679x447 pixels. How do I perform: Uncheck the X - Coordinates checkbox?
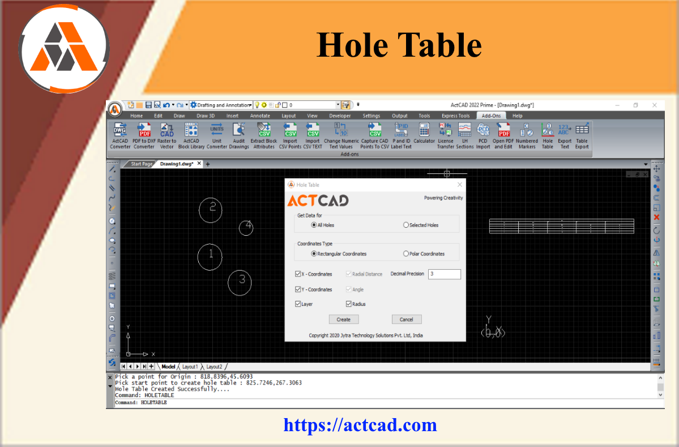(x=298, y=274)
